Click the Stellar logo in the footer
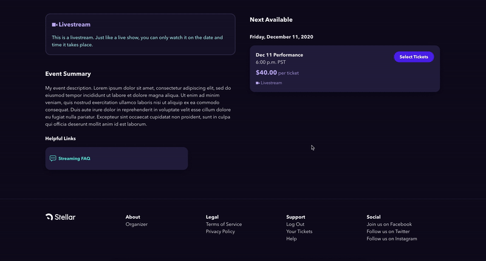The image size is (486, 261). pos(60,217)
